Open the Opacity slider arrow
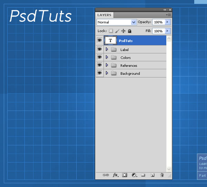This screenshot has width=207, height=187. pyautogui.click(x=167, y=22)
